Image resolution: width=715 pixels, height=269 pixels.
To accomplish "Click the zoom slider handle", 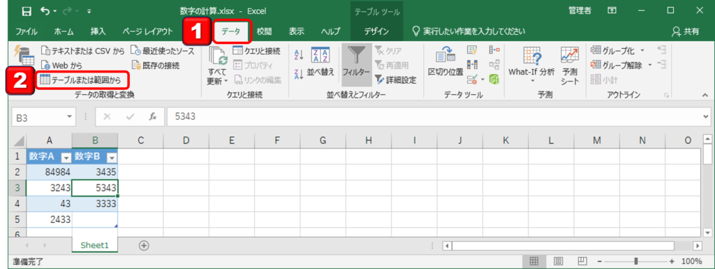I will point(635,261).
